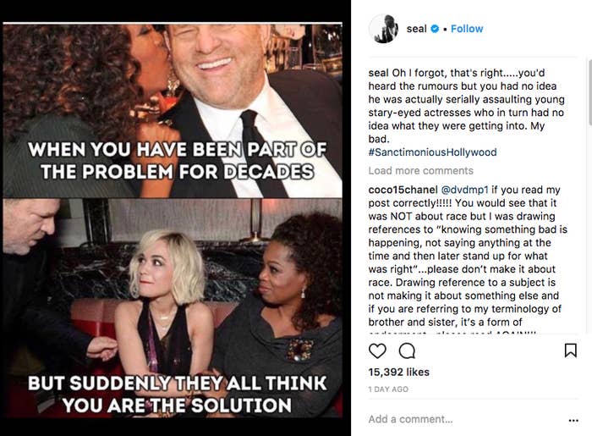Expand Load more comments
The image size is (592, 436).
tap(420, 171)
